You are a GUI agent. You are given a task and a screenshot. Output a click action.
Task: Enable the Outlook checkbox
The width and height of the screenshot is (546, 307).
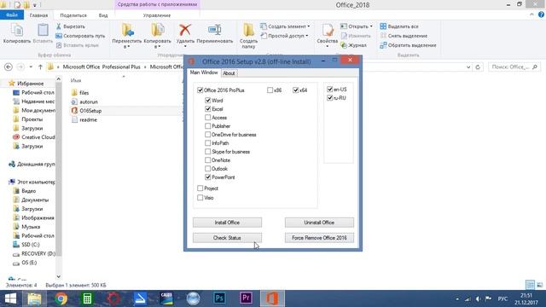point(208,169)
